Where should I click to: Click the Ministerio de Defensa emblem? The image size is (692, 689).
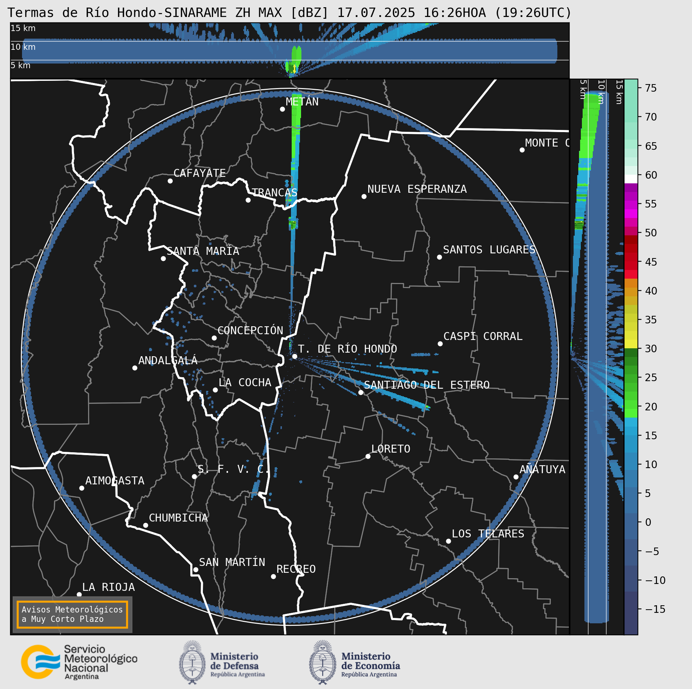pyautogui.click(x=192, y=662)
